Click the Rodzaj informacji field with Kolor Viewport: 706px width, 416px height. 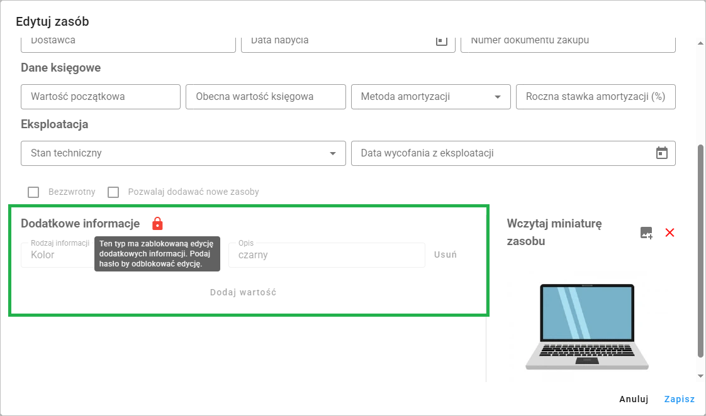point(58,255)
